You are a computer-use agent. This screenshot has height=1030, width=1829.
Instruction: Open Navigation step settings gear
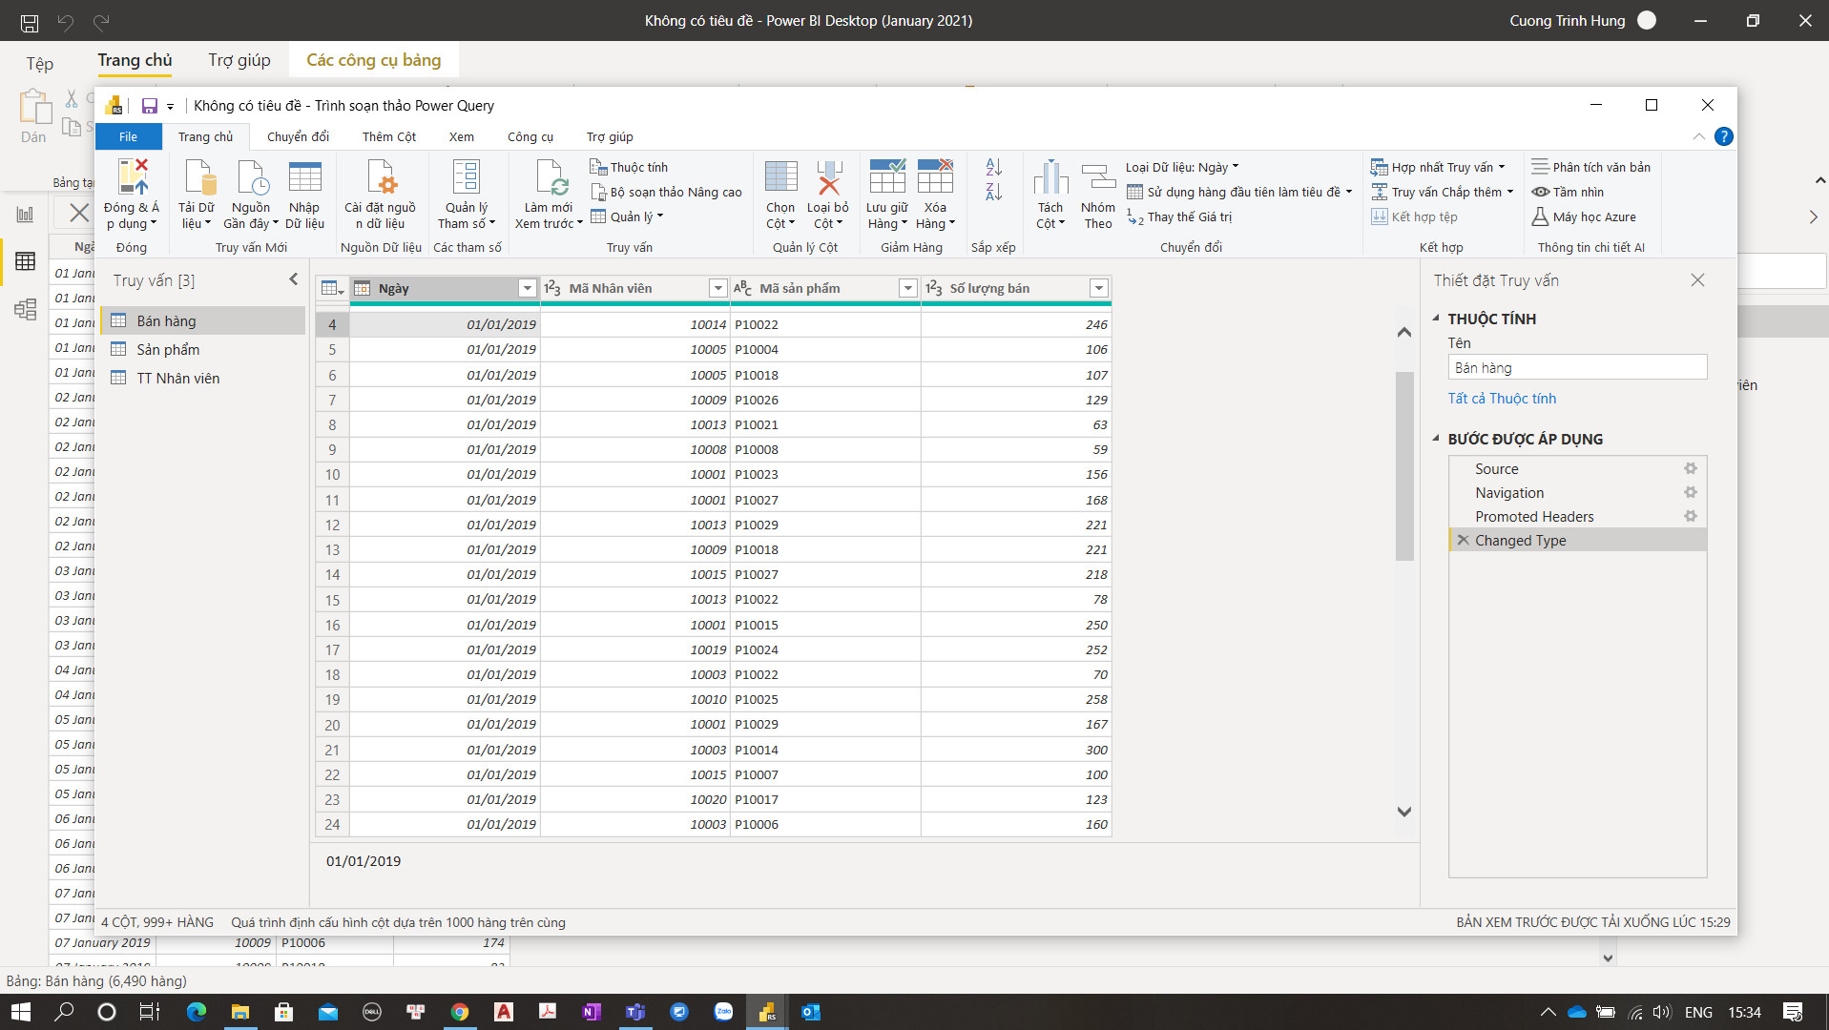(x=1690, y=492)
